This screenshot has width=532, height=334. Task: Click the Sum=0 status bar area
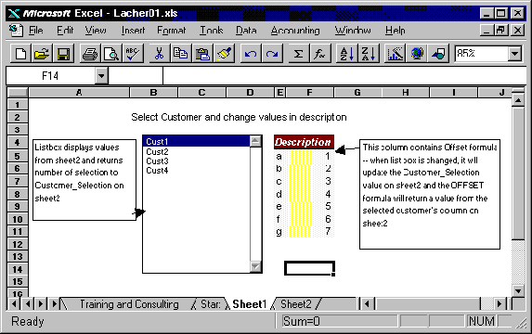click(x=339, y=321)
